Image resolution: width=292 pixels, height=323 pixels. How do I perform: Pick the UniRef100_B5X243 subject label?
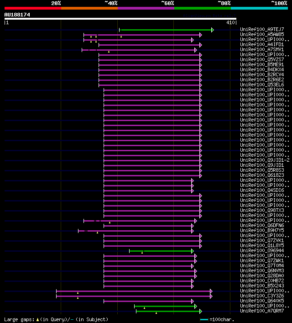[x=262, y=286]
